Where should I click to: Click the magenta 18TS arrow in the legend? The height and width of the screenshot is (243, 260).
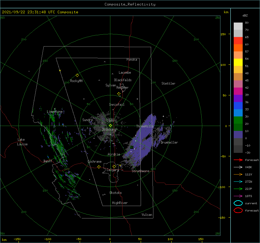coord(238,196)
